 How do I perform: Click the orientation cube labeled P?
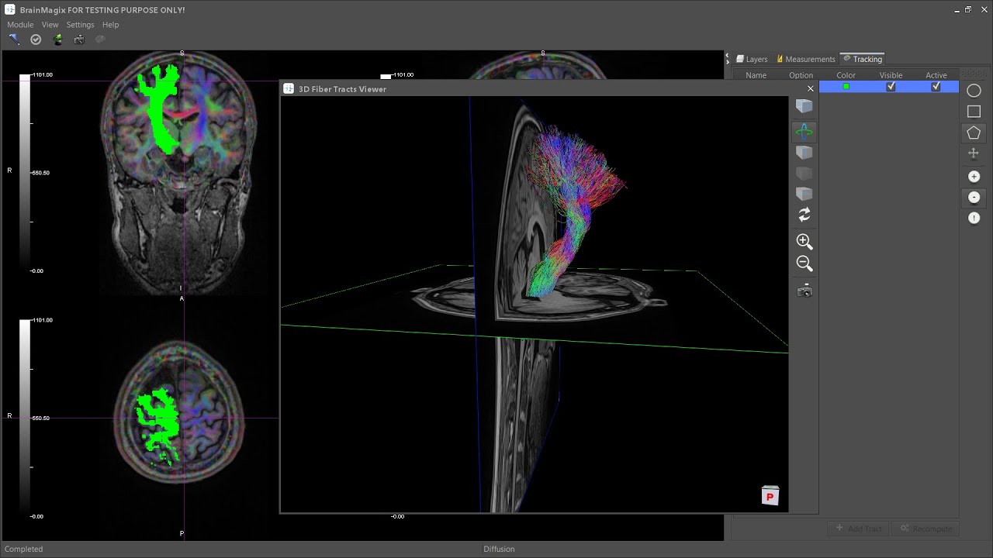770,496
